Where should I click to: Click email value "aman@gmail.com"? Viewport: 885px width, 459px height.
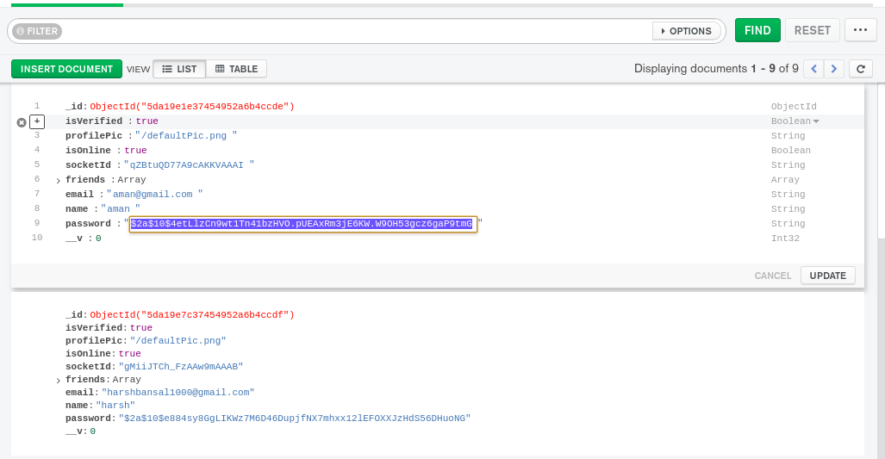pyautogui.click(x=153, y=194)
